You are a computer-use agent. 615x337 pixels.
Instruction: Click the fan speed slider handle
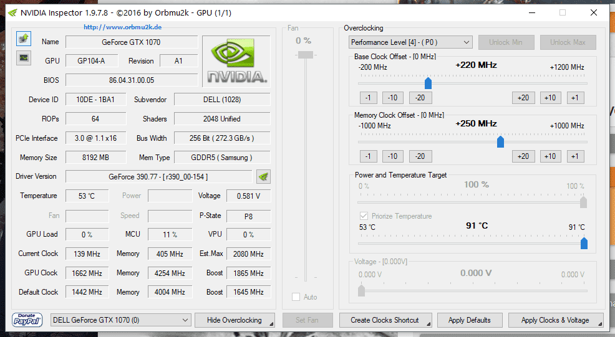tap(306, 55)
